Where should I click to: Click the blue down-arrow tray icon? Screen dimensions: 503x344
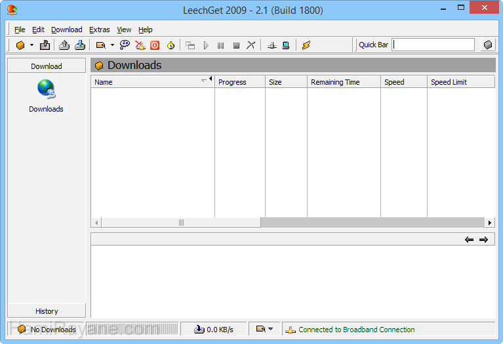pos(80,45)
